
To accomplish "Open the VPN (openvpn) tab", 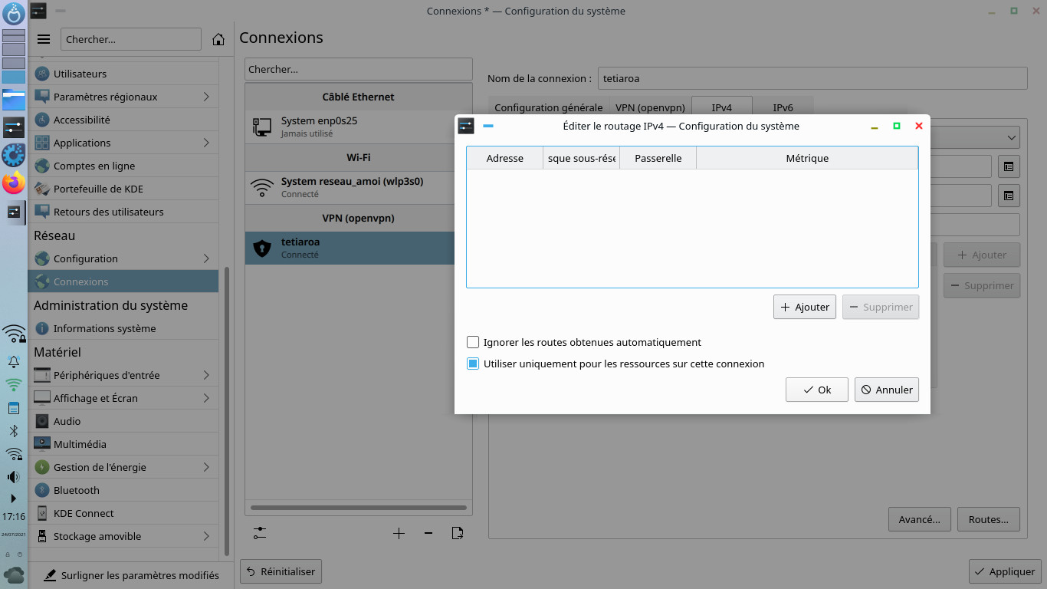I will coord(650,108).
